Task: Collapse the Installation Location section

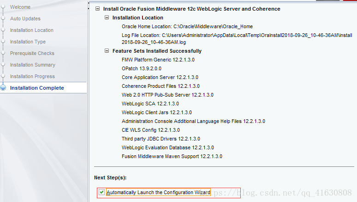Action: (x=107, y=18)
